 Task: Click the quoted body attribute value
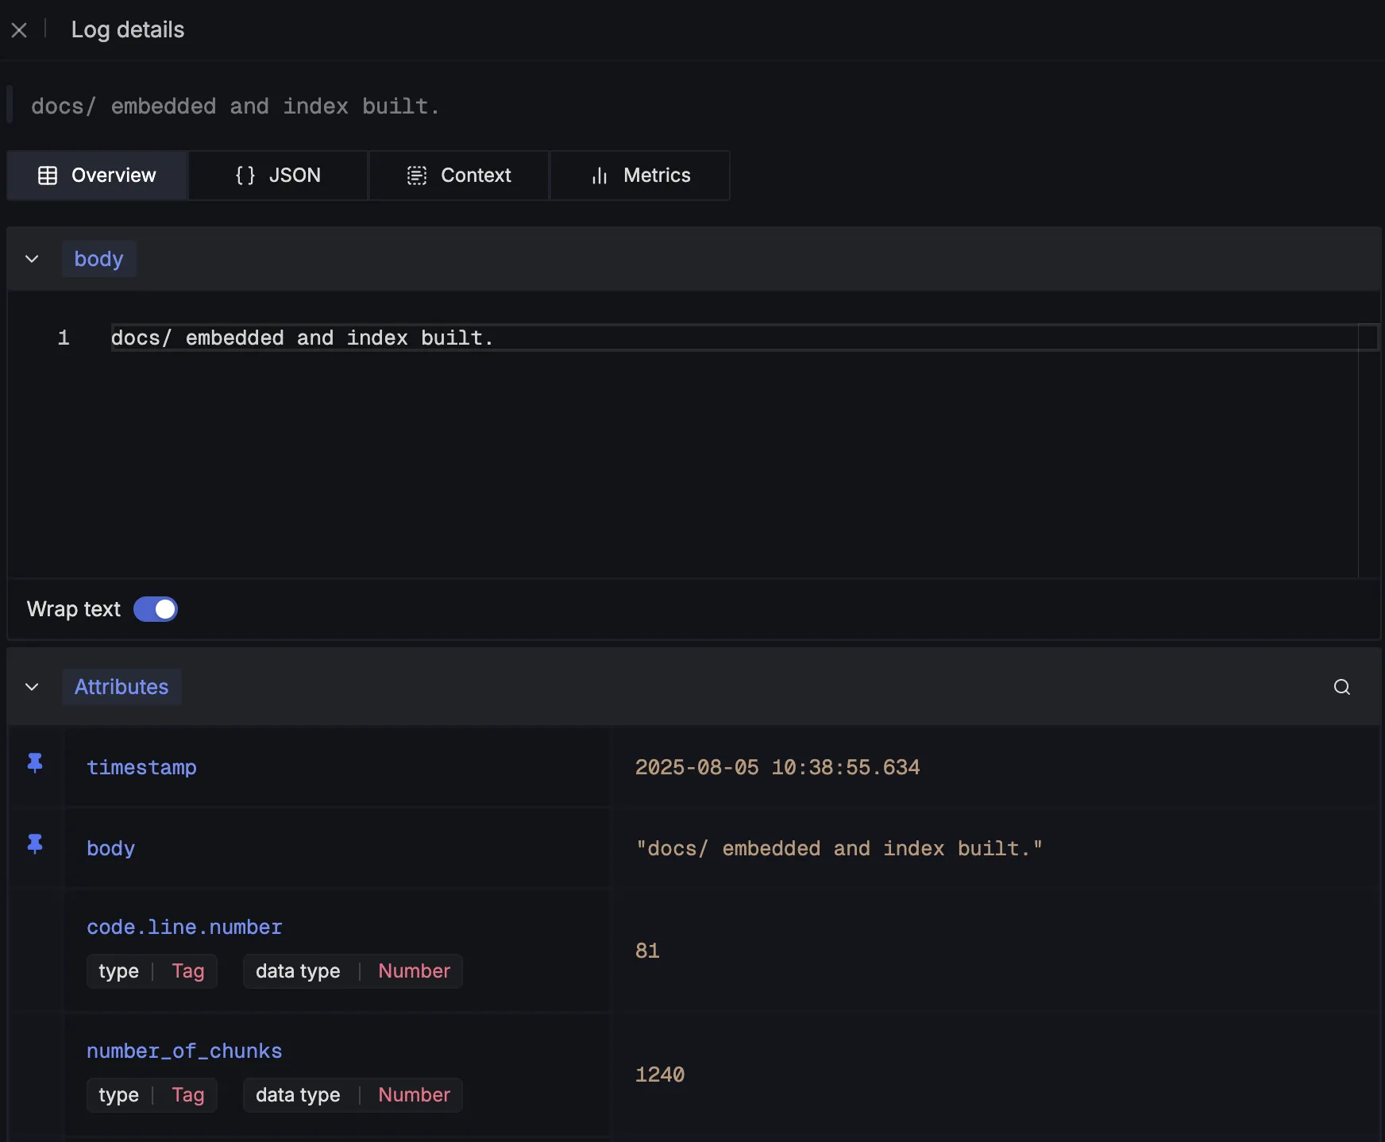[x=839, y=848]
